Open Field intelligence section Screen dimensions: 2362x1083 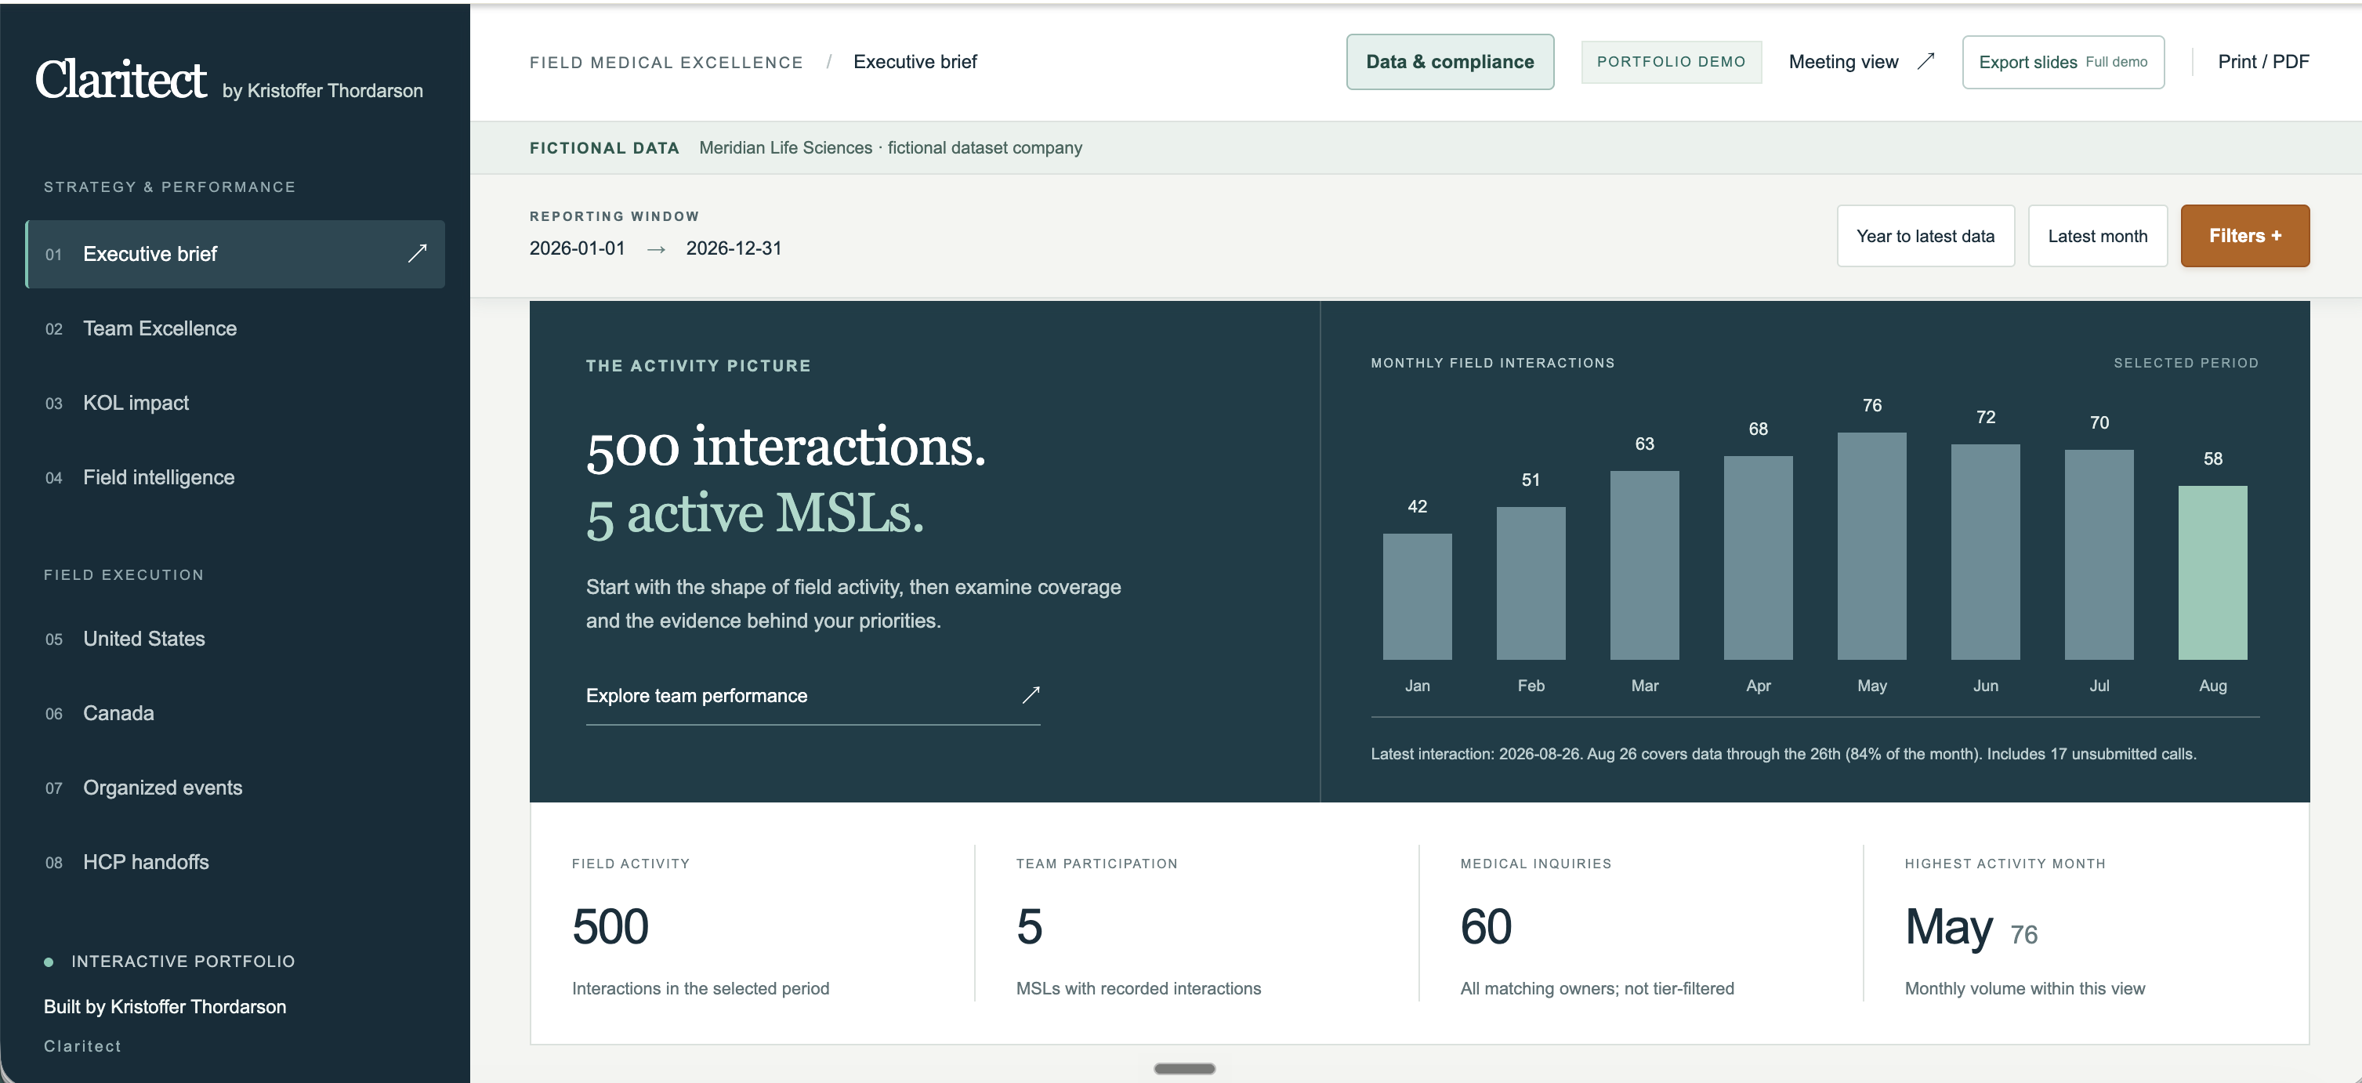tap(235, 477)
